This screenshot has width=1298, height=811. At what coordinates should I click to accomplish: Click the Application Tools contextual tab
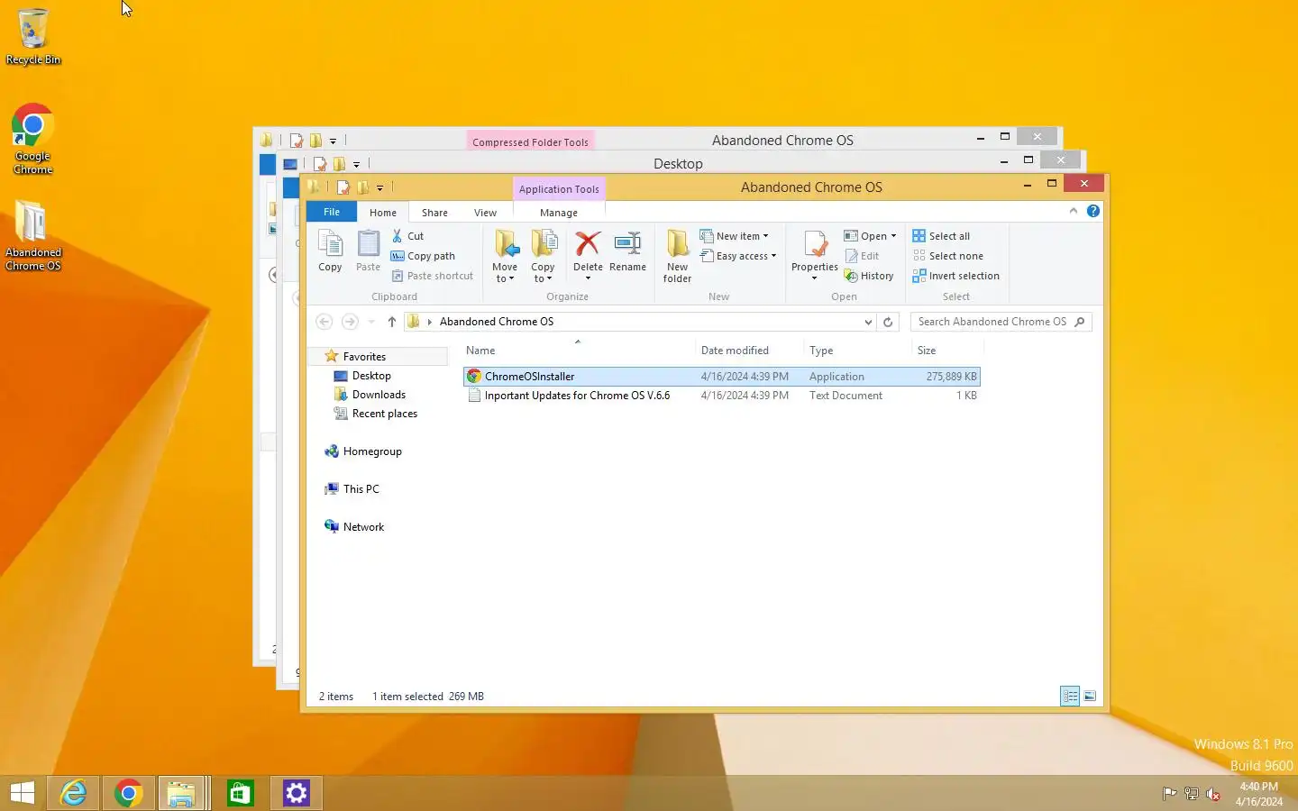click(559, 189)
